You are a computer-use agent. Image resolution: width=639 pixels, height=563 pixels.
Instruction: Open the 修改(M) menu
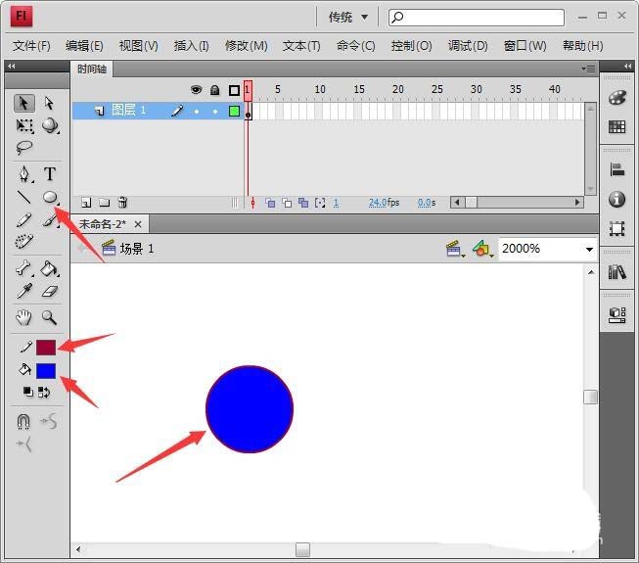click(x=247, y=46)
